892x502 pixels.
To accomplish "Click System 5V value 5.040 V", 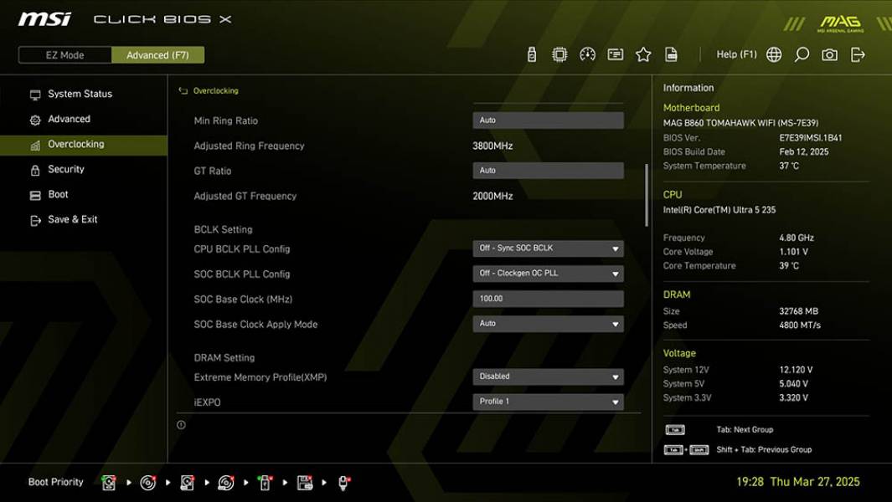I will point(793,384).
